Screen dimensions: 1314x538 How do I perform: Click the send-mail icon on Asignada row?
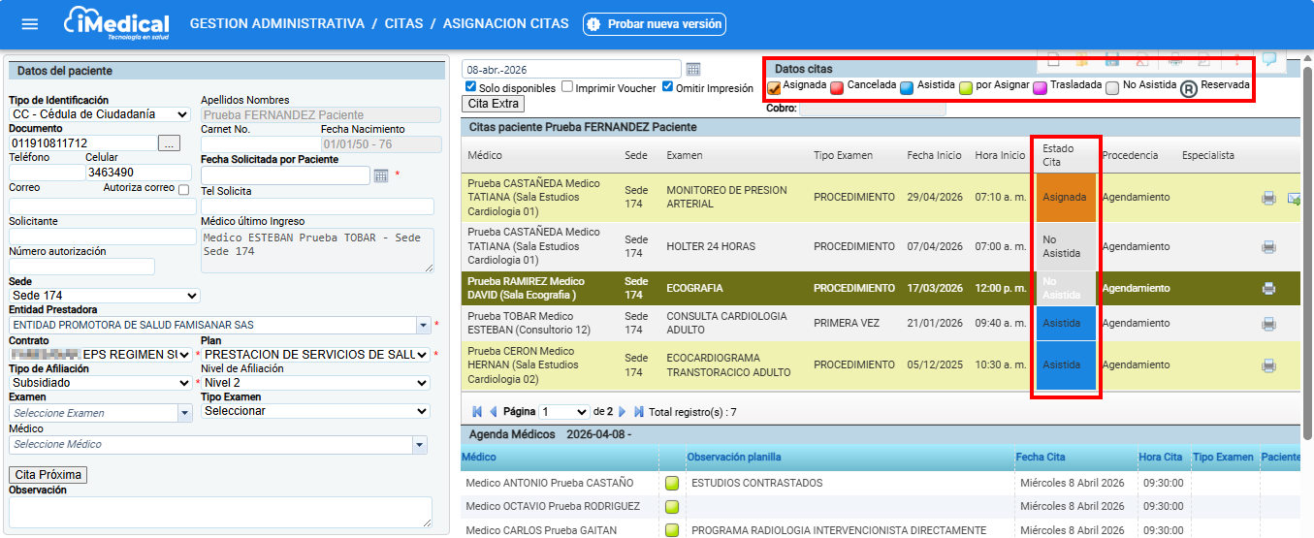coord(1294,198)
